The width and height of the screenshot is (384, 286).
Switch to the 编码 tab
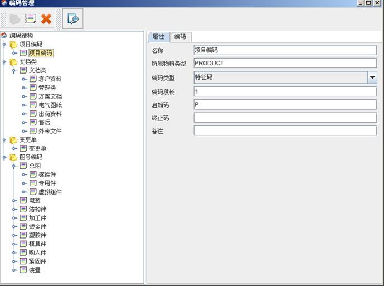(x=180, y=37)
